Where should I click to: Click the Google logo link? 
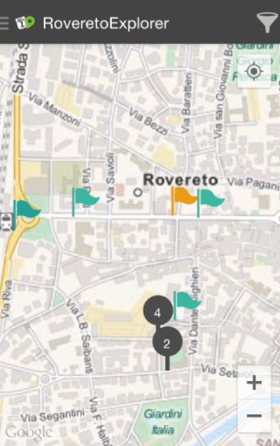click(x=29, y=433)
